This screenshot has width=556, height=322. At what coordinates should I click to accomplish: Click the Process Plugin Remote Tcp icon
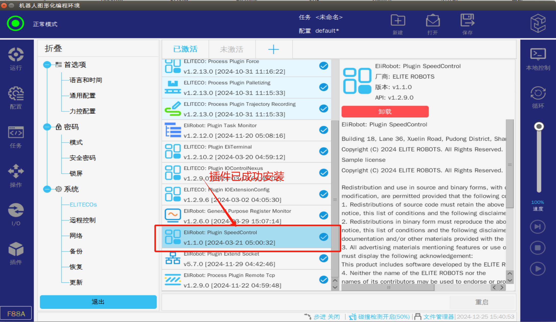tap(173, 280)
